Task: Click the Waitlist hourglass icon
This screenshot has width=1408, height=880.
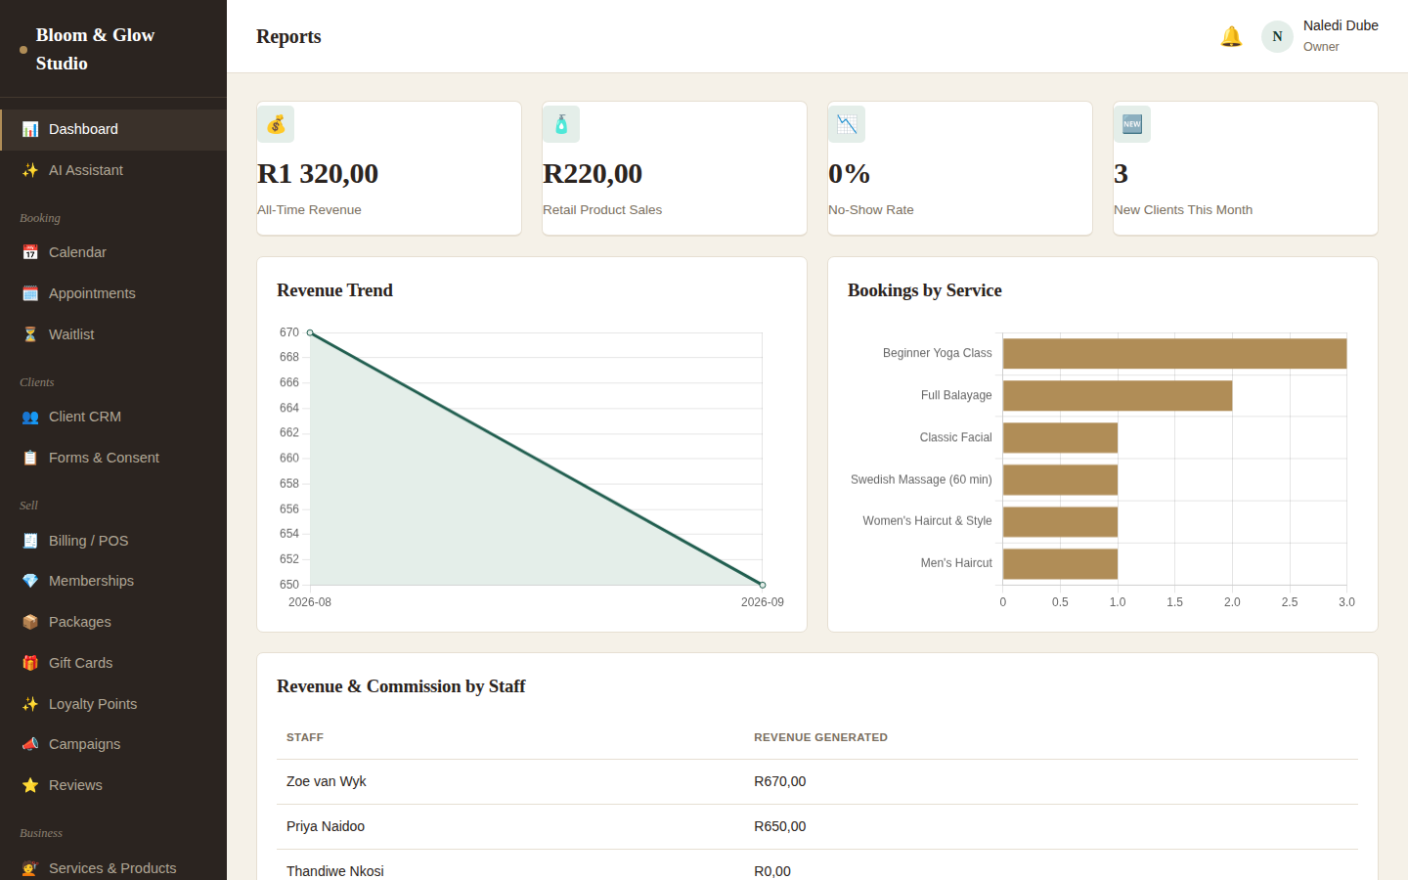Action: click(30, 334)
